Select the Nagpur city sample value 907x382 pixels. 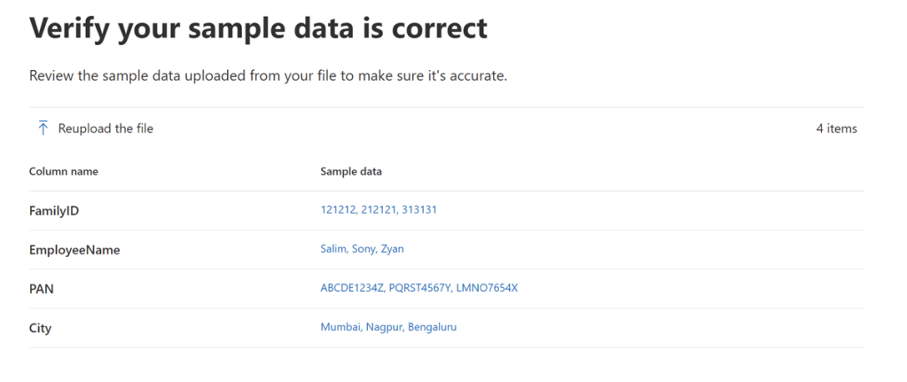click(384, 327)
